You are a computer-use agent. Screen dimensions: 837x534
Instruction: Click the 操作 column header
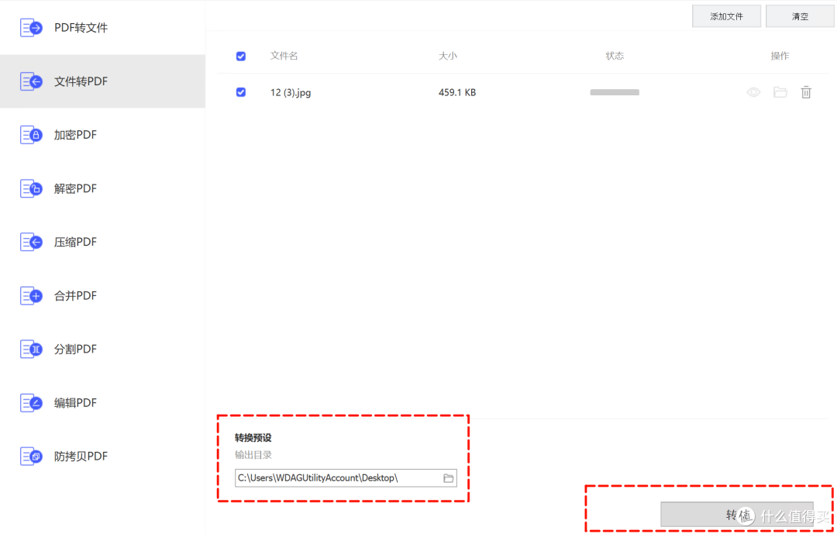tap(780, 56)
